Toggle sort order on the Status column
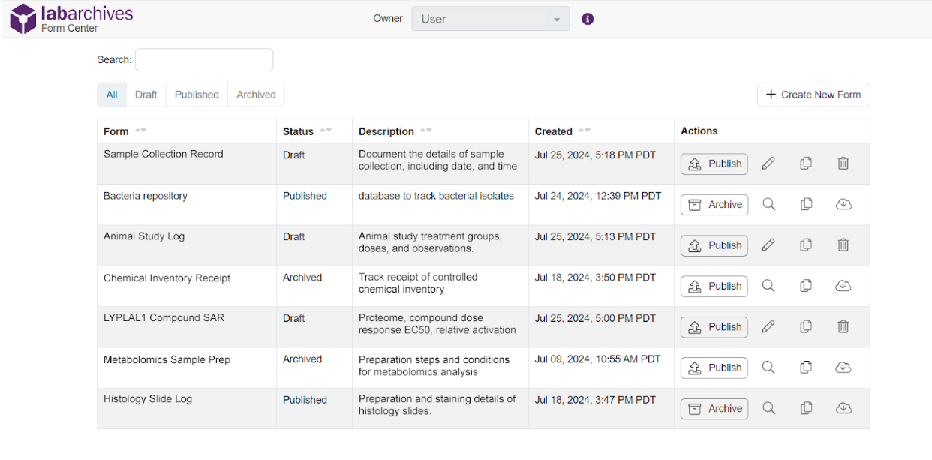This screenshot has height=460, width=932. point(324,129)
